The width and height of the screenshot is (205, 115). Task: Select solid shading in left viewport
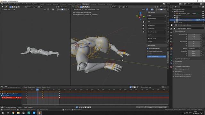62,10
